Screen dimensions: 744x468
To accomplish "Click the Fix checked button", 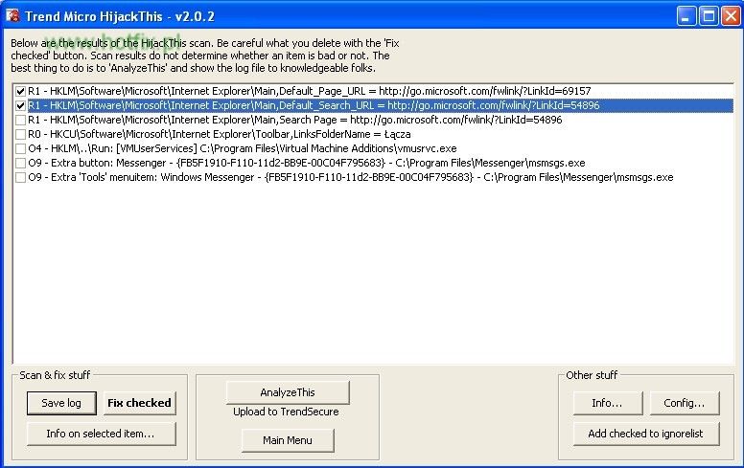I will pyautogui.click(x=139, y=403).
